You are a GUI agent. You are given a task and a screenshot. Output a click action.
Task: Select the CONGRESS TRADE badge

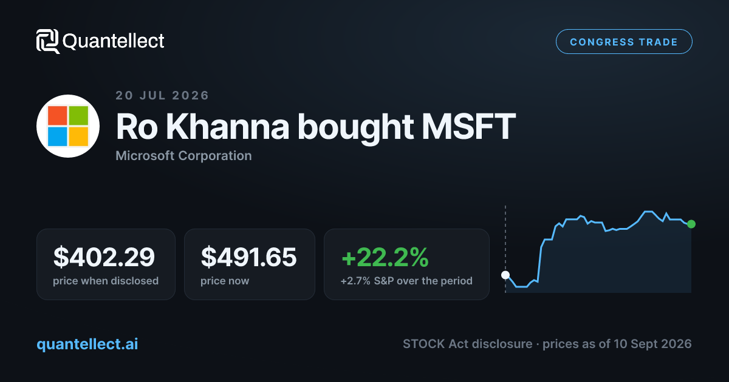[624, 42]
